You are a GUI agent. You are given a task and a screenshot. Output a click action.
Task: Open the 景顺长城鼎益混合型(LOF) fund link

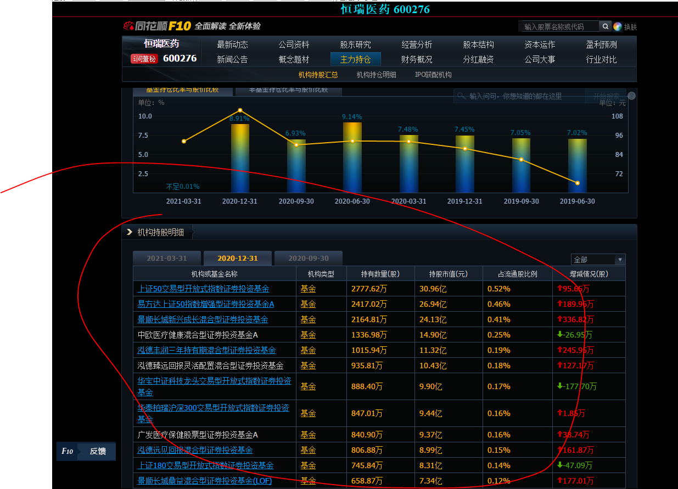pyautogui.click(x=205, y=481)
